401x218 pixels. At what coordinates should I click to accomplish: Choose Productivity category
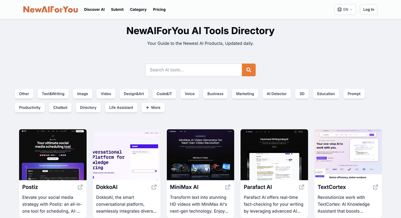[x=30, y=107]
